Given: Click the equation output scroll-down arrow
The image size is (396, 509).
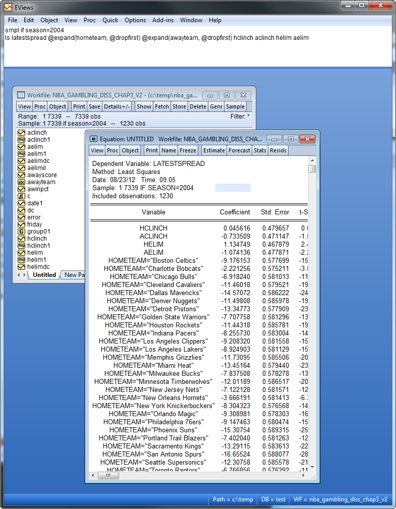Looking at the screenshot, I should point(312,467).
